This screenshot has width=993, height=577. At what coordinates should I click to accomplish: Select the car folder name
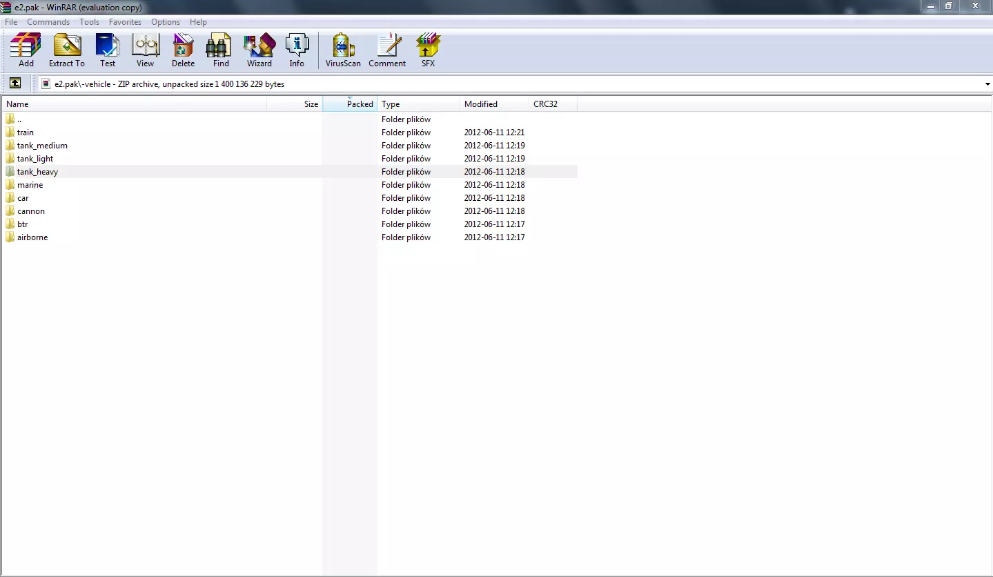pos(23,198)
